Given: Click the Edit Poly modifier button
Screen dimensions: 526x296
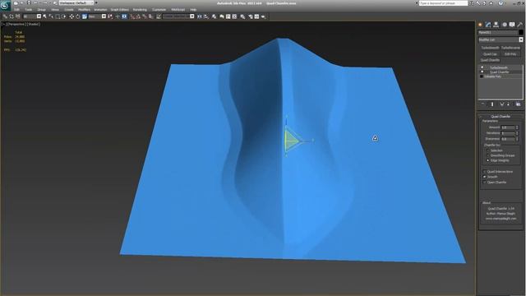Looking at the screenshot, I should [x=510, y=54].
